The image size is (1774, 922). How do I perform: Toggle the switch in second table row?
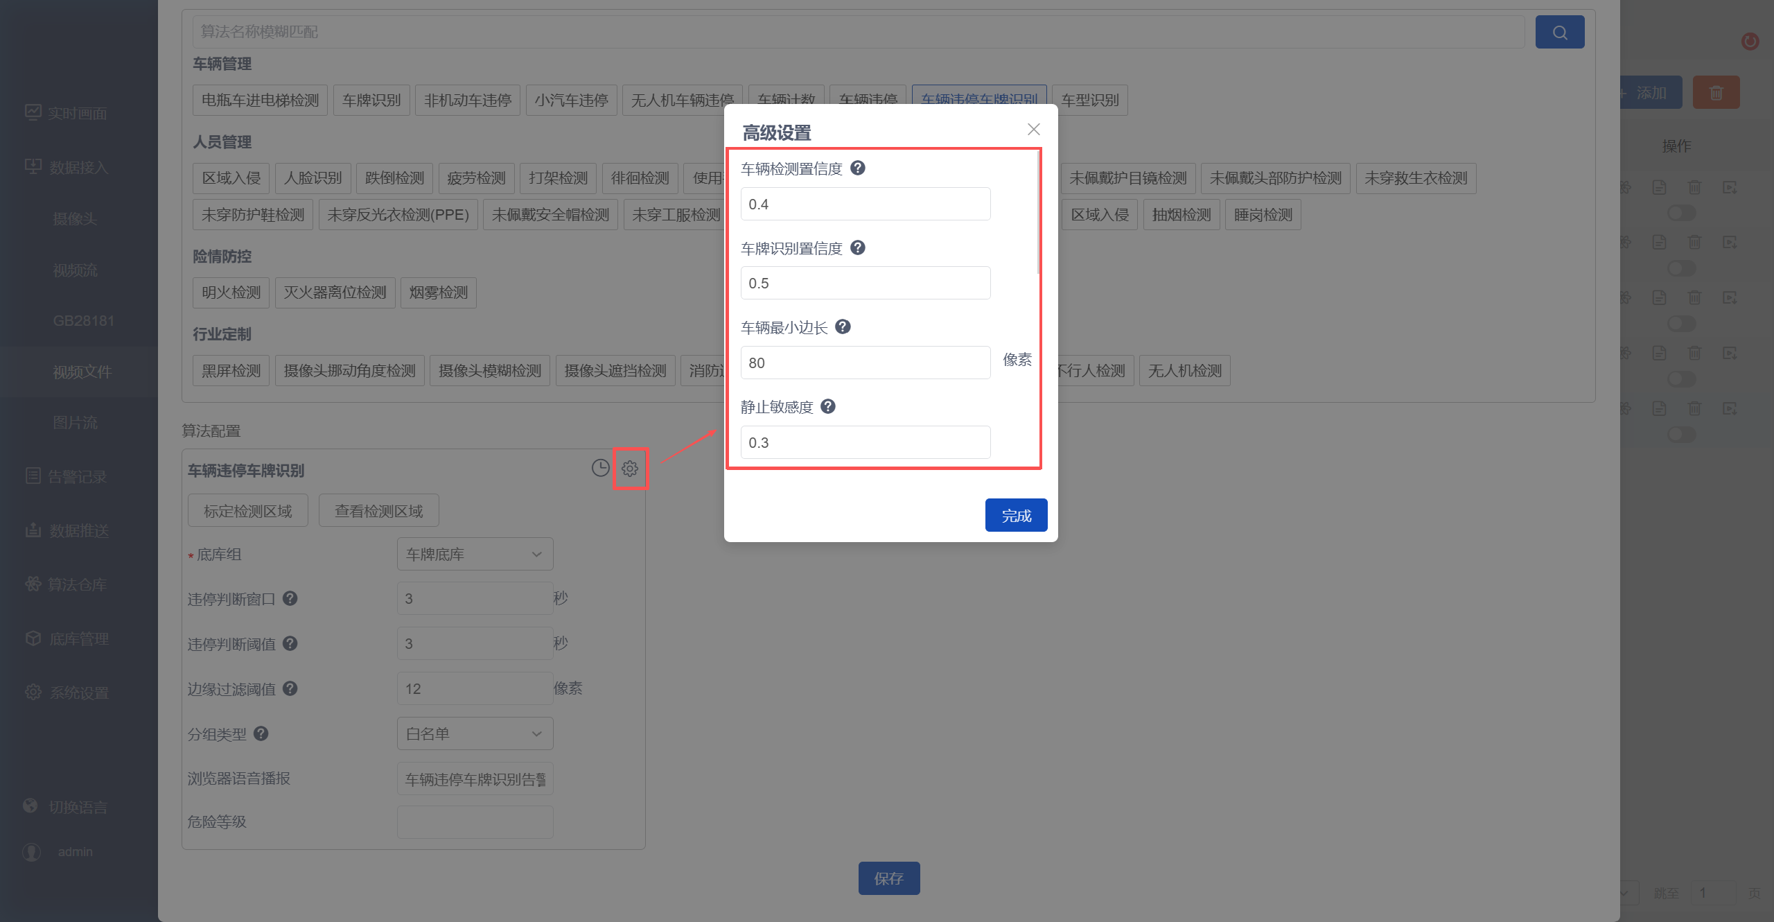pos(1680,268)
